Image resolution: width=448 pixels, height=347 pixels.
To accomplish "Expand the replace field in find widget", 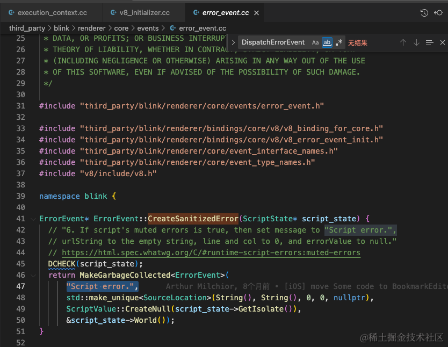I will [233, 42].
